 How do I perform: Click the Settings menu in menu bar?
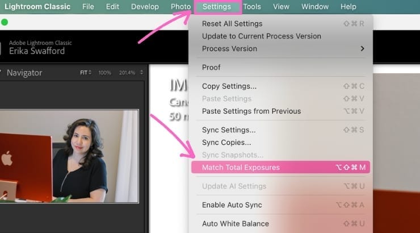pyautogui.click(x=217, y=7)
